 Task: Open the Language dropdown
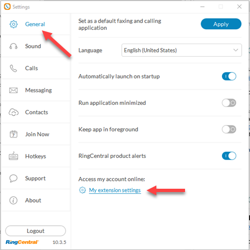point(182,50)
